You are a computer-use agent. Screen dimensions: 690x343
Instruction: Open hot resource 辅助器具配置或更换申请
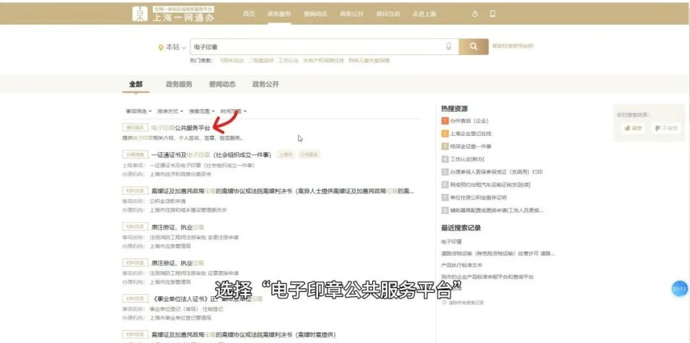[497, 210]
